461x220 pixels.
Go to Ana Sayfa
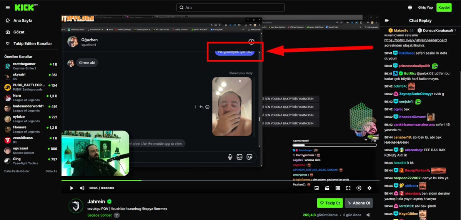pos(19,21)
